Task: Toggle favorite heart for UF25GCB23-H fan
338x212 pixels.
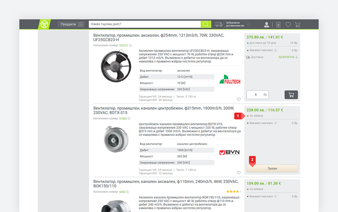Action: (x=239, y=99)
